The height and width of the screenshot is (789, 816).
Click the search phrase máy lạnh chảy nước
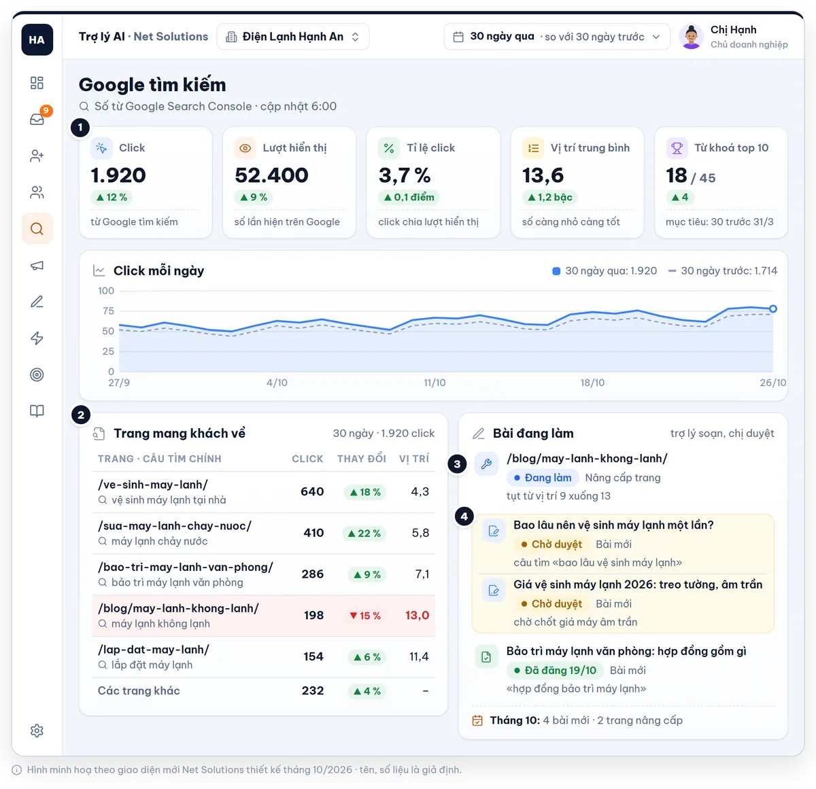point(160,542)
